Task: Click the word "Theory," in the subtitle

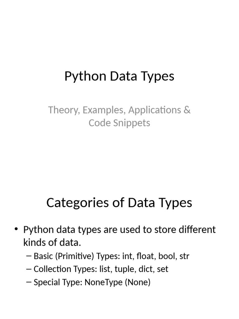Action: point(63,110)
